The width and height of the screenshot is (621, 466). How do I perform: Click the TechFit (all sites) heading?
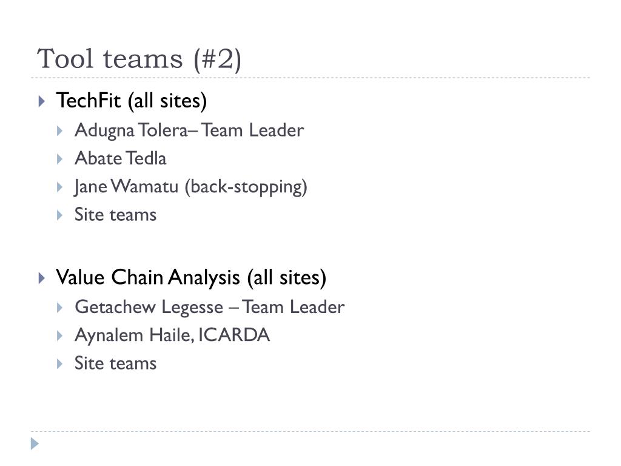(x=132, y=101)
